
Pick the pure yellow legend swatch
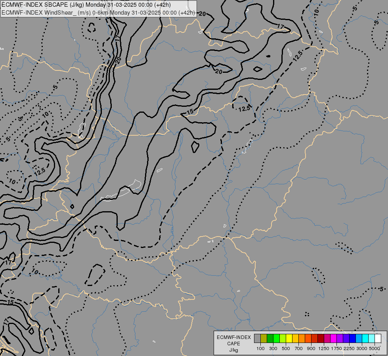coord(289,339)
